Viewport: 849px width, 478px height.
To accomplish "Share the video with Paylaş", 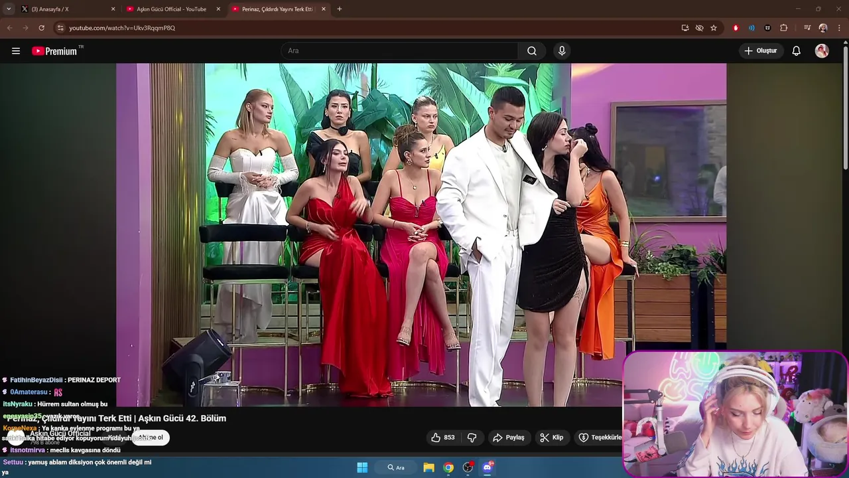I will pyautogui.click(x=509, y=438).
